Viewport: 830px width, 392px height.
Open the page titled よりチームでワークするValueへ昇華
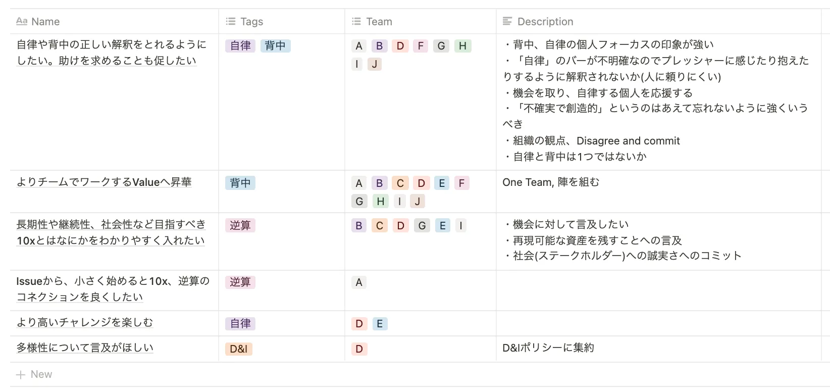(104, 182)
